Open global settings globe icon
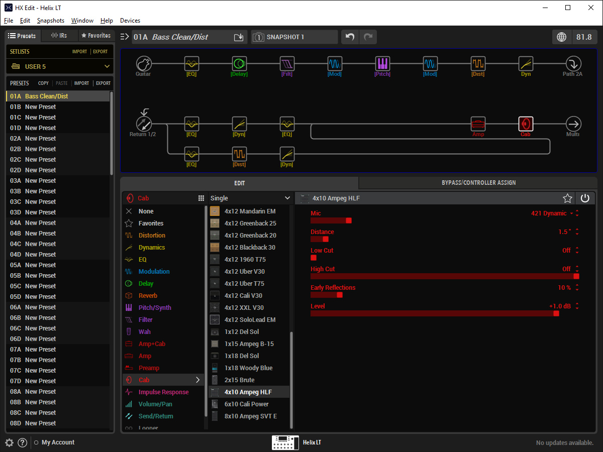The height and width of the screenshot is (452, 603). [x=561, y=37]
